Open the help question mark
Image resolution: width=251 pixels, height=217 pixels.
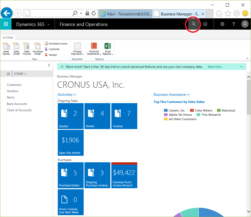233,24
